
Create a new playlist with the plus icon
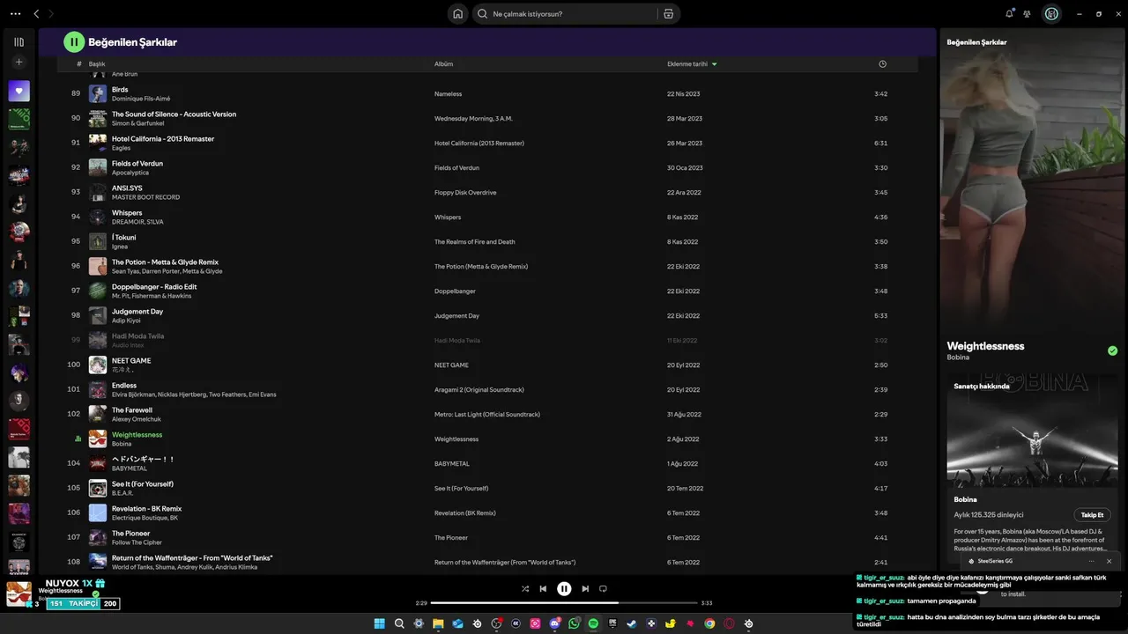pos(19,63)
